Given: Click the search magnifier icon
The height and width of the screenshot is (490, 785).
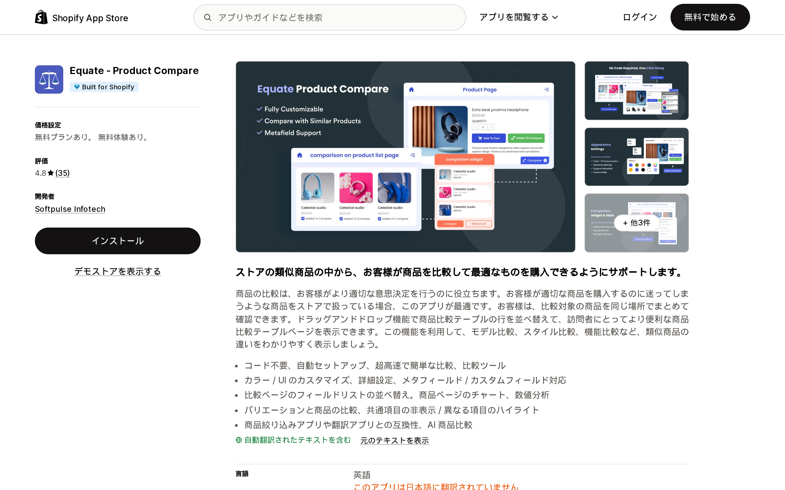Looking at the screenshot, I should point(208,17).
